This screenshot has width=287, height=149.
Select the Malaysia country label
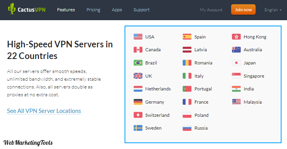click(253, 102)
